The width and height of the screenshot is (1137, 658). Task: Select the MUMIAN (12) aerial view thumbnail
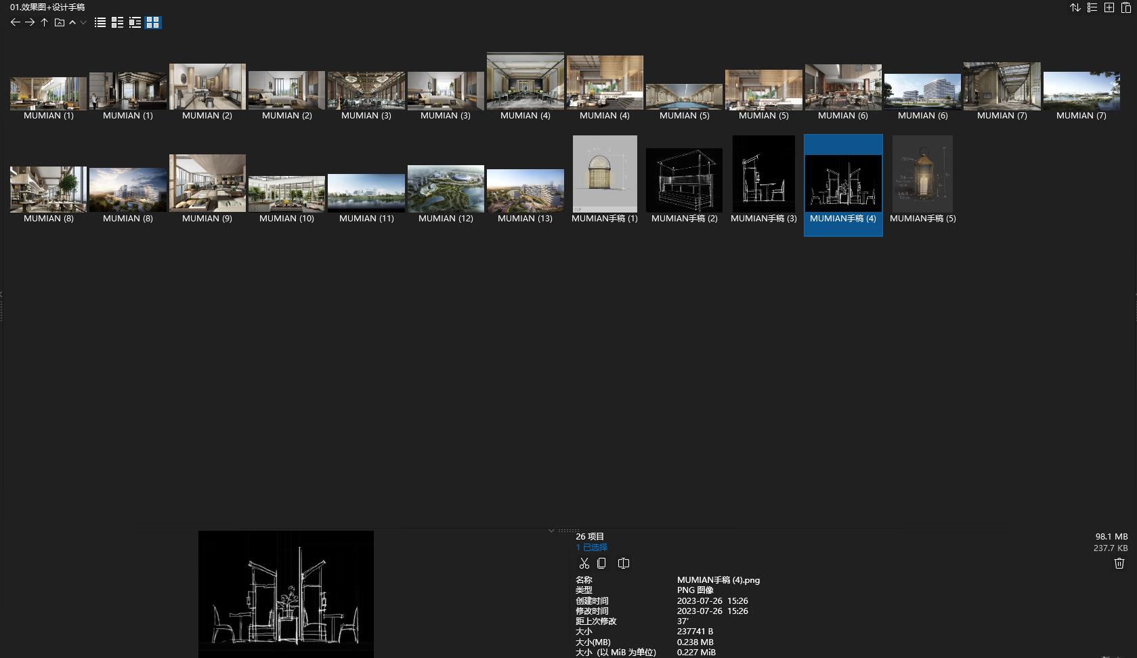point(446,189)
